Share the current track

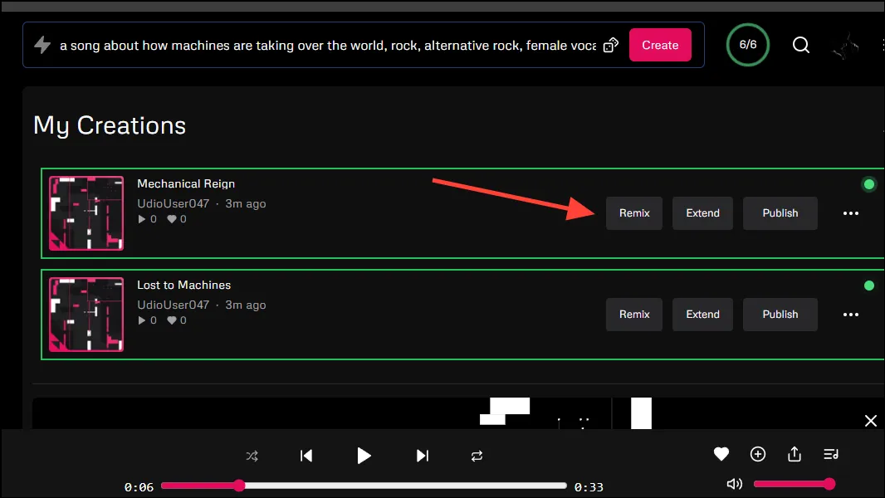[795, 454]
